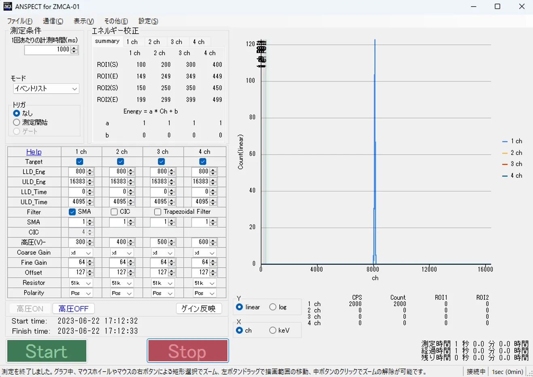Open the Help link in the channel table

34,152
